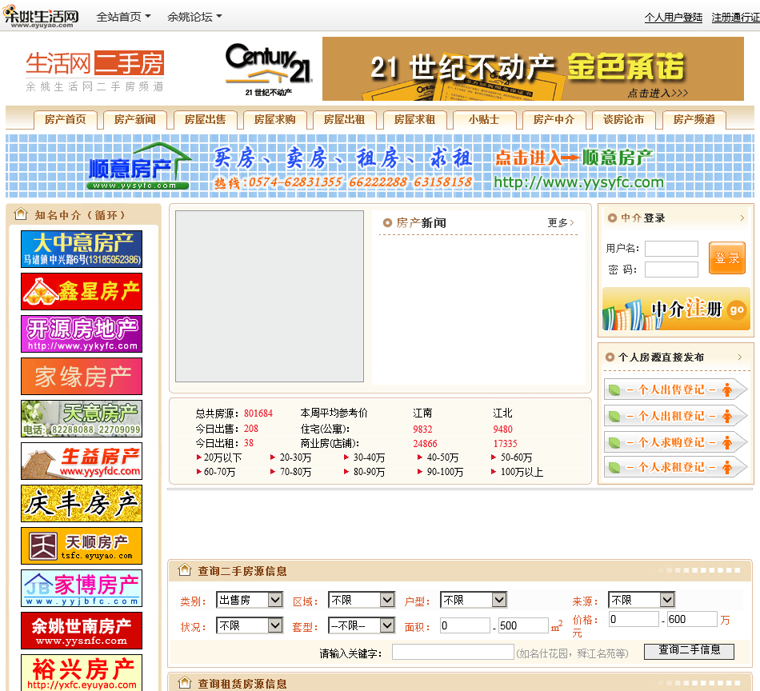This screenshot has height=691, width=760.
Task: Open the 类别 dropdown showing 出售房
Action: [249, 600]
